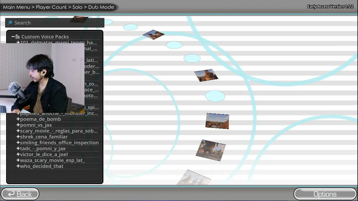Image resolution: width=358 pixels, height=201 pixels.
Task: Expand the waza_scary_movie_esp_lat_ pack
Action: 18,160
